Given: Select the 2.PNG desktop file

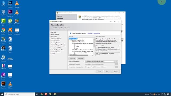Looking at the screenshot, I should [10, 75].
